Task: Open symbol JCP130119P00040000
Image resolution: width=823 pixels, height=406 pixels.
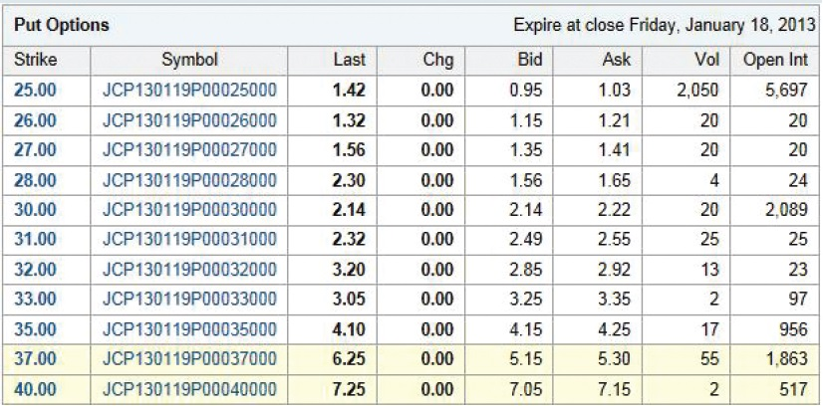Action: coord(189,389)
